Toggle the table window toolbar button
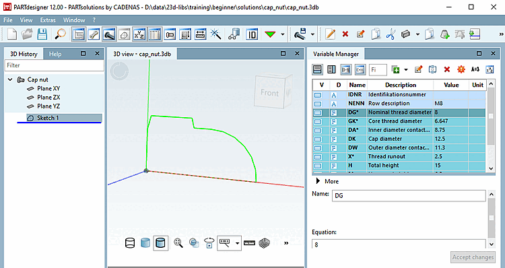Image resolution: width=505 pixels, height=268 pixels. pyautogui.click(x=155, y=34)
